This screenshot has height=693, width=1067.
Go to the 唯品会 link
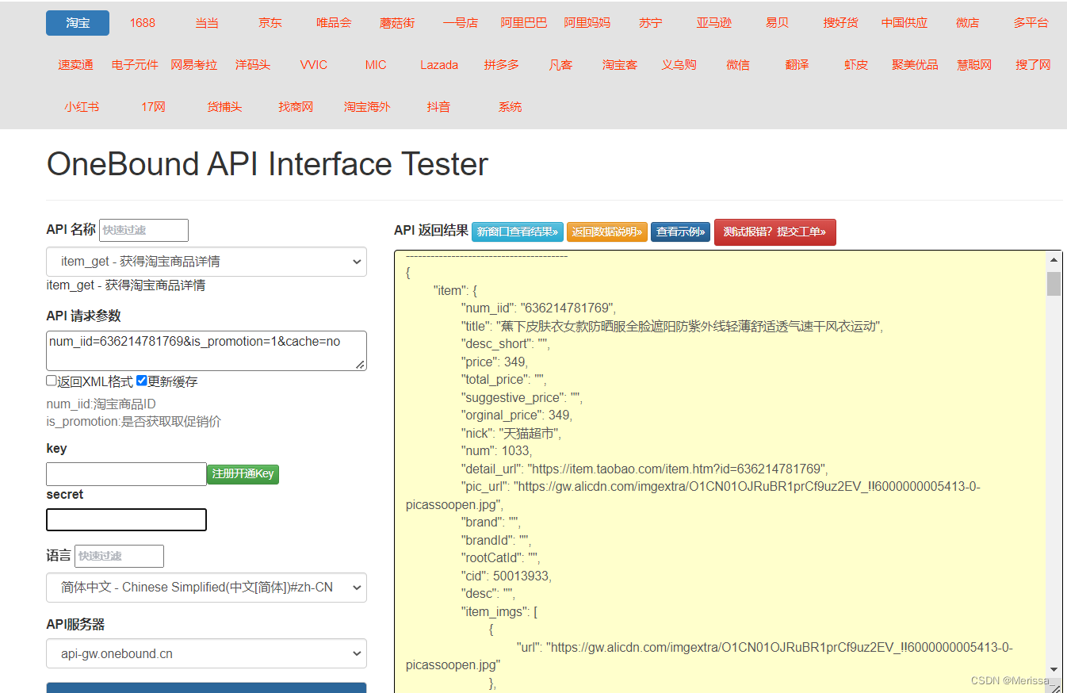[334, 23]
